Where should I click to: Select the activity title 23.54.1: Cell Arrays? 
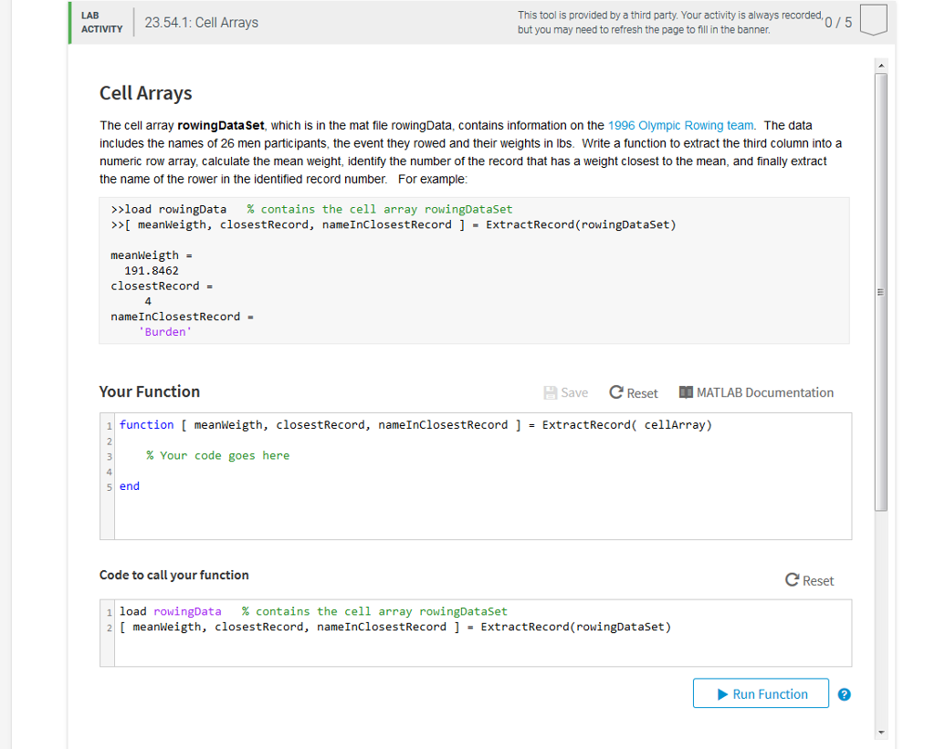pyautogui.click(x=203, y=21)
